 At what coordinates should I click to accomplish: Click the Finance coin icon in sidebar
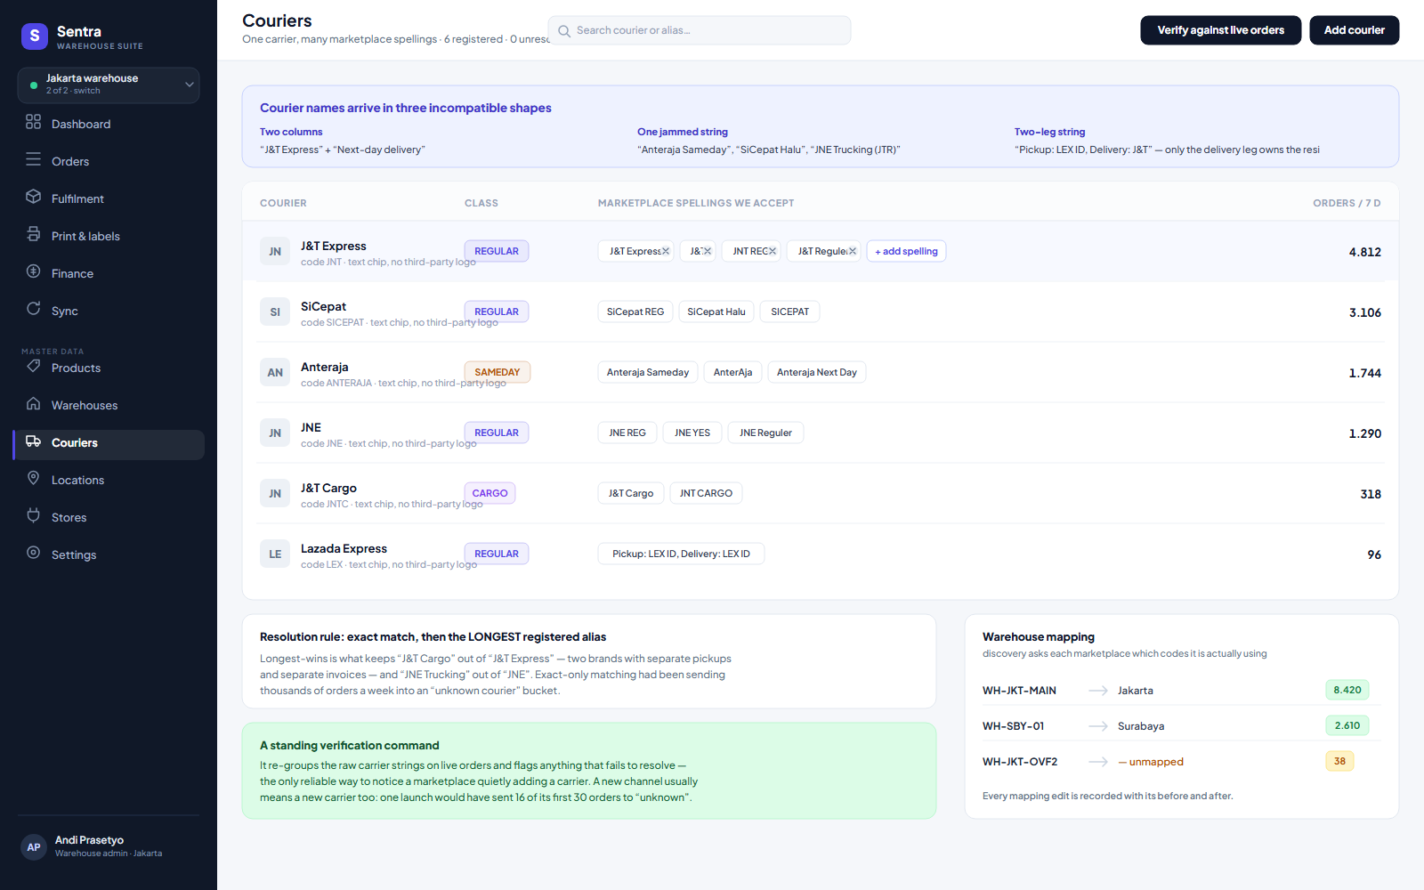coord(34,271)
